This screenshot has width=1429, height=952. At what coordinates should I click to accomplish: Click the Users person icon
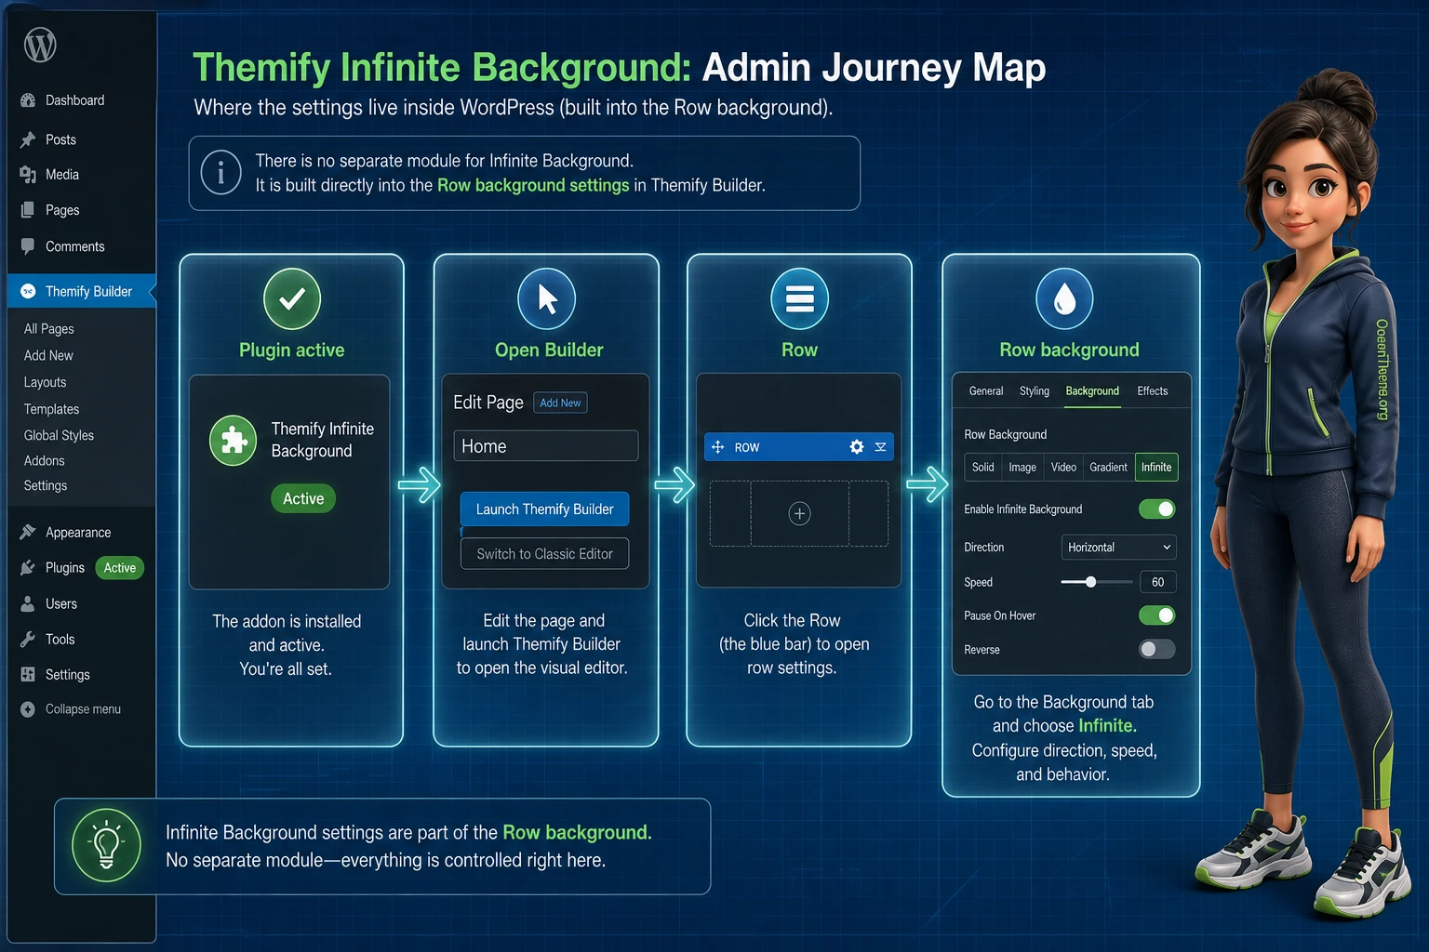click(x=28, y=603)
